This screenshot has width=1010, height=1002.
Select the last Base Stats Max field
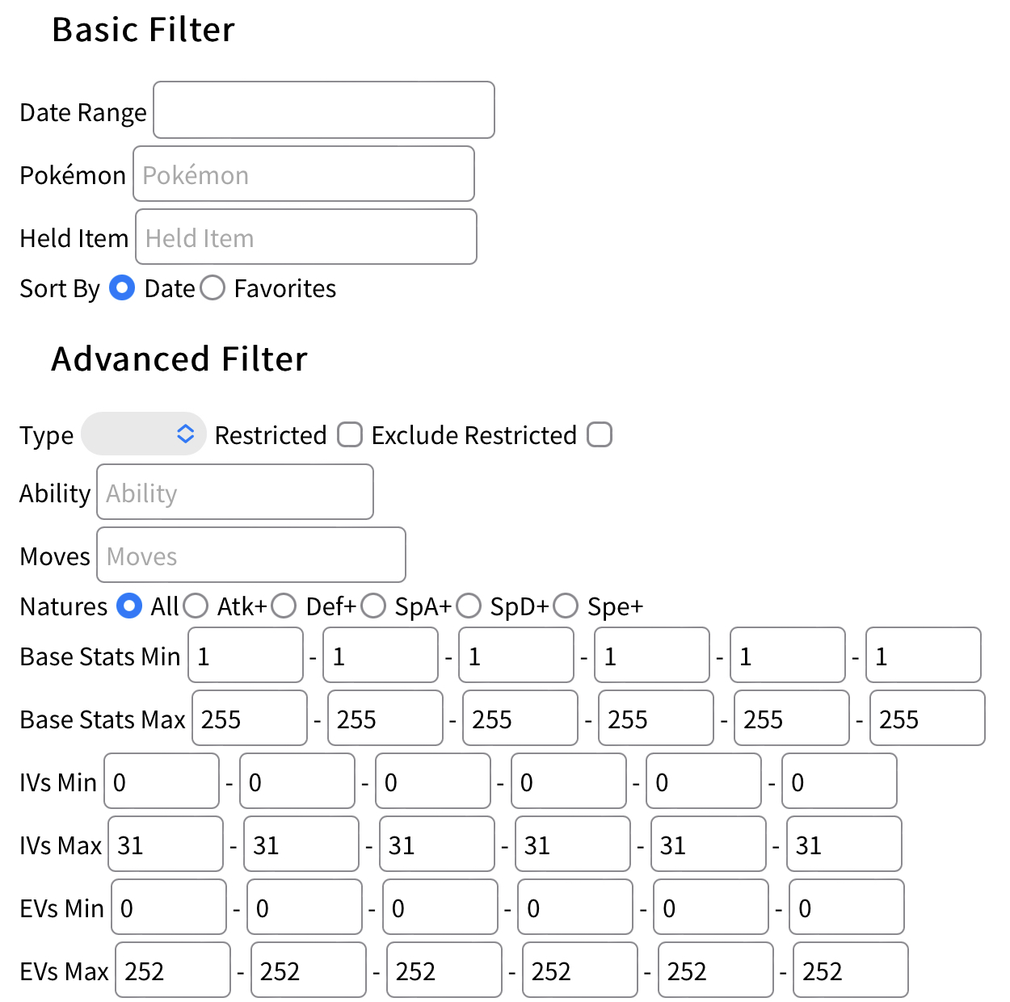(x=927, y=718)
